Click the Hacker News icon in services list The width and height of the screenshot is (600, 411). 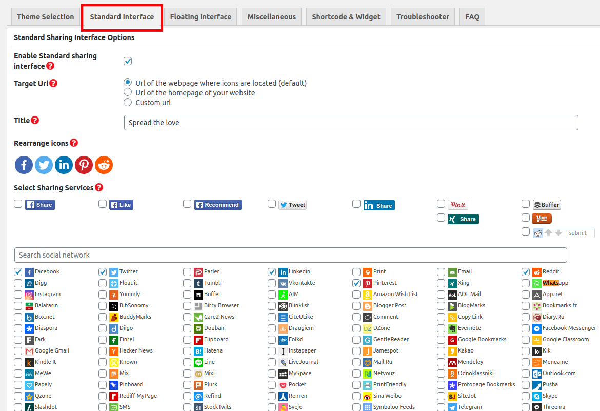pyautogui.click(x=114, y=351)
